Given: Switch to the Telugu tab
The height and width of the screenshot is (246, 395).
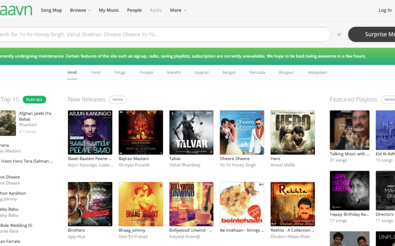Looking at the screenshot, I should click(120, 73).
